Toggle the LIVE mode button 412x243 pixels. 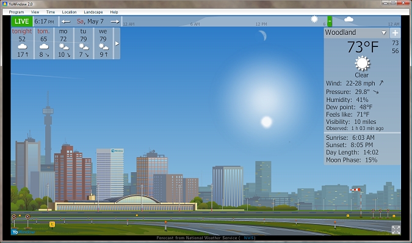click(x=22, y=21)
